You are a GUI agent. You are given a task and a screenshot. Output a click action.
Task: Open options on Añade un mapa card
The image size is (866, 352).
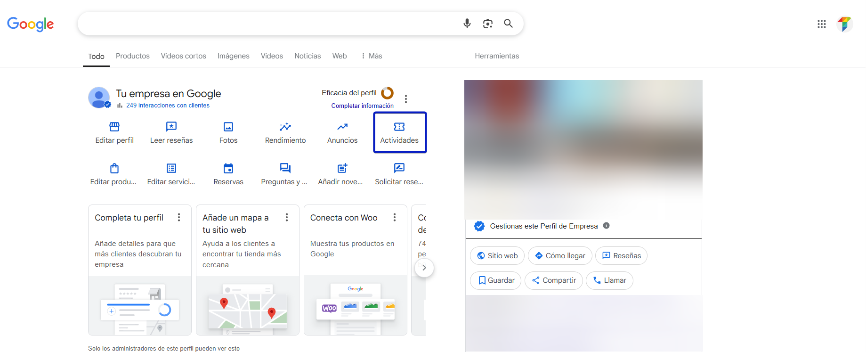click(x=287, y=217)
